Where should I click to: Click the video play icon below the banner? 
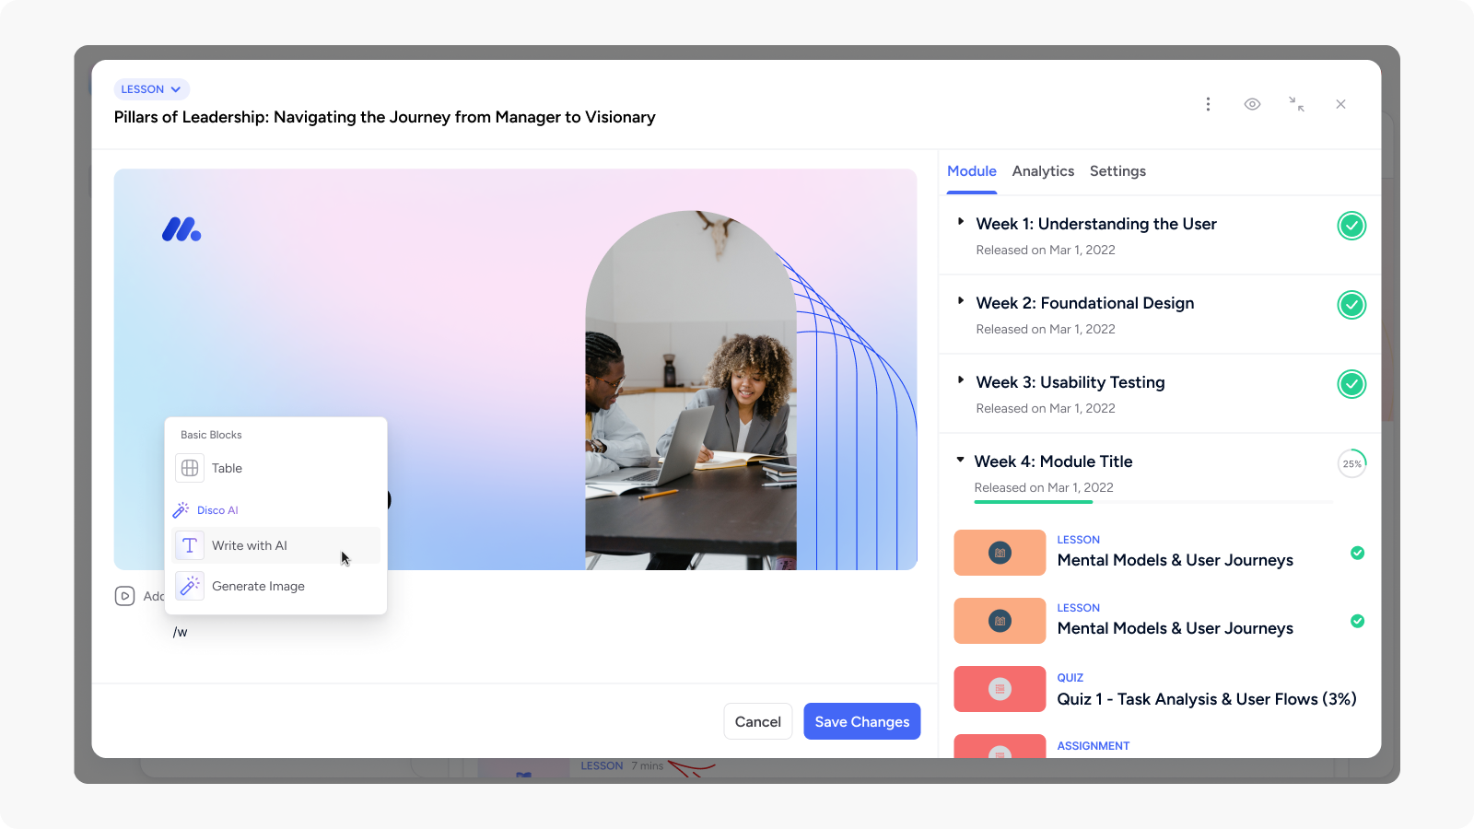(124, 596)
